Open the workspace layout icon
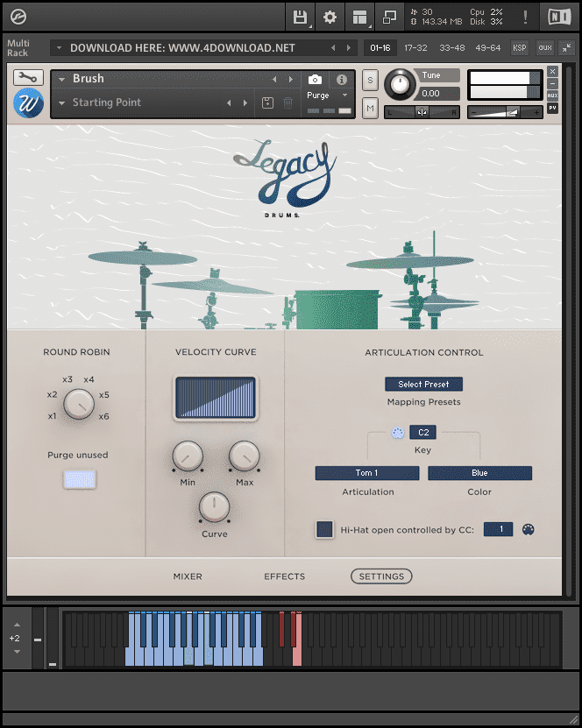This screenshot has width=582, height=728. coord(359,18)
